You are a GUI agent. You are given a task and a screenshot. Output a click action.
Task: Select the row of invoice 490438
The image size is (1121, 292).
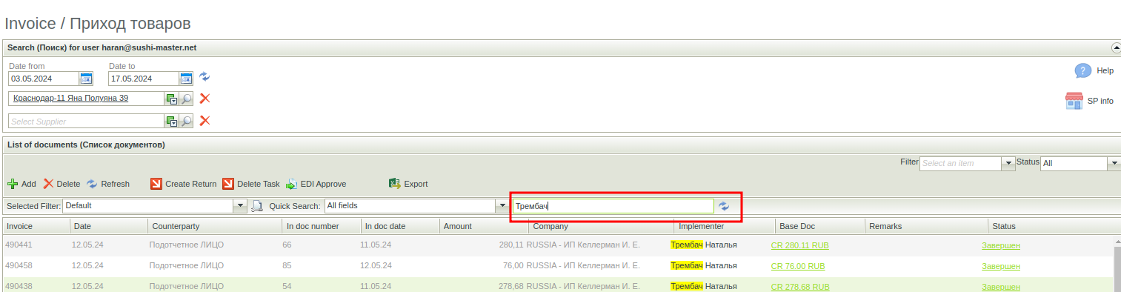pos(557,285)
